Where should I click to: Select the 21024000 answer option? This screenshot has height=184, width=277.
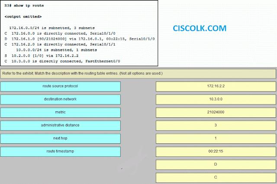216,113
